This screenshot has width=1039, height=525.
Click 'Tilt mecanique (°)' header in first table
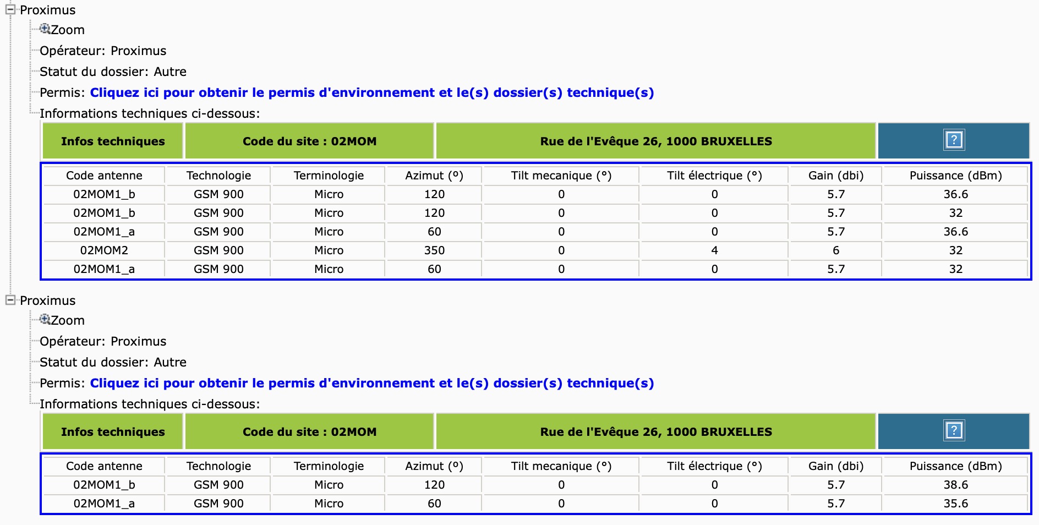click(x=561, y=176)
